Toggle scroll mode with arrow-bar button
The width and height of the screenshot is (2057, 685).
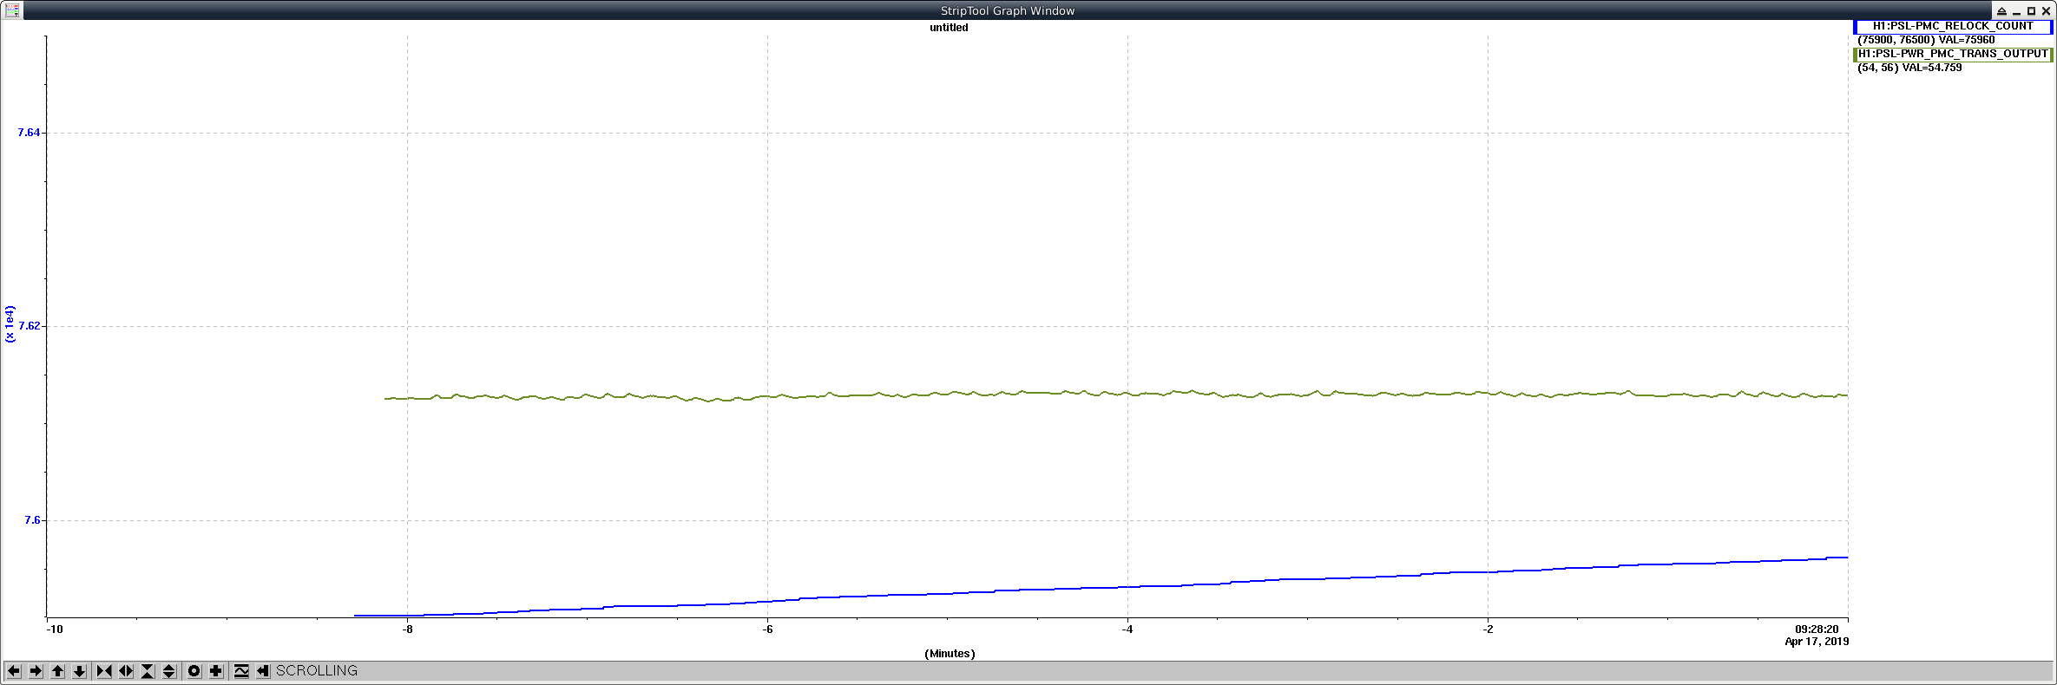[263, 671]
